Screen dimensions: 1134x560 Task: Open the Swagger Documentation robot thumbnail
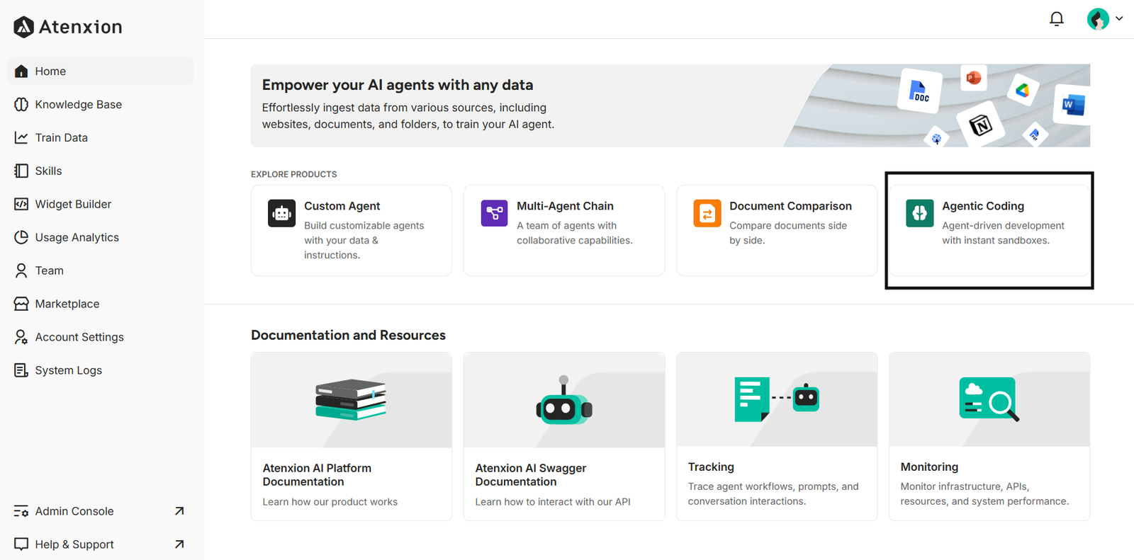tap(564, 400)
